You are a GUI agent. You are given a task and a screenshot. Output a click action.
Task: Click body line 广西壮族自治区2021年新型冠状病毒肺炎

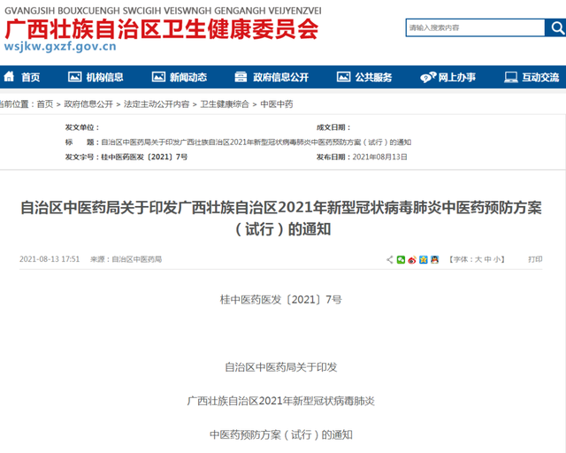(x=281, y=401)
